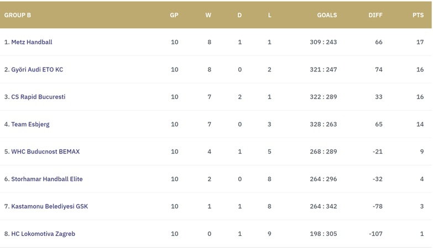The image size is (433, 248).
Task: Click the GROUP B header label
Action: 17,15
